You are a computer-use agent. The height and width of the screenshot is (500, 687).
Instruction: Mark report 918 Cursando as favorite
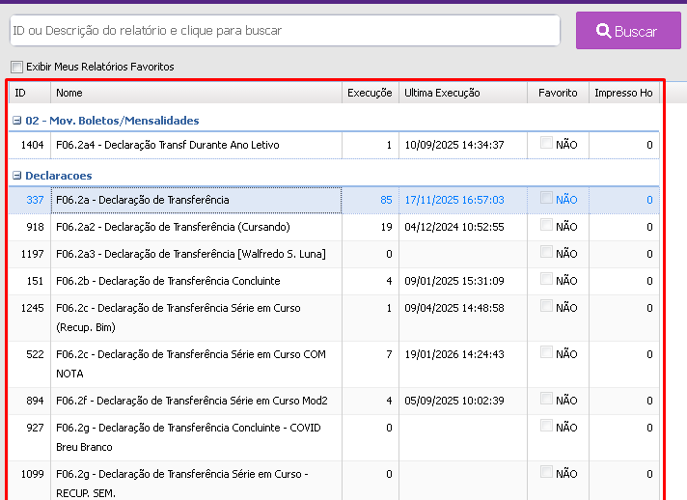(547, 226)
